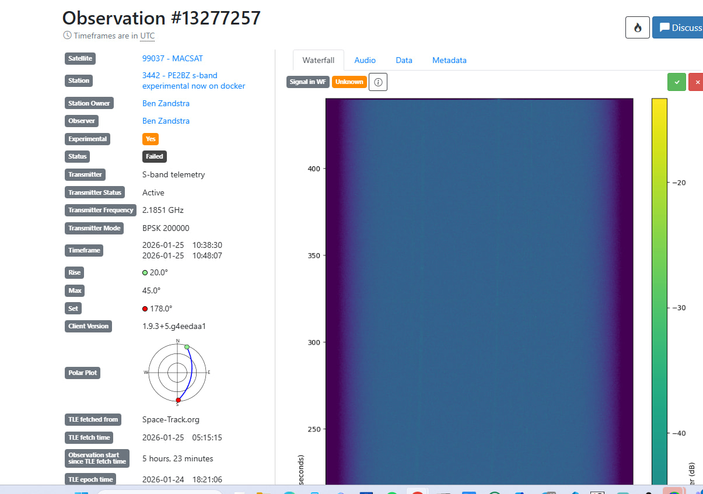The image size is (703, 494).
Task: Click the UTC timeframe abbreviation
Action: [x=148, y=36]
